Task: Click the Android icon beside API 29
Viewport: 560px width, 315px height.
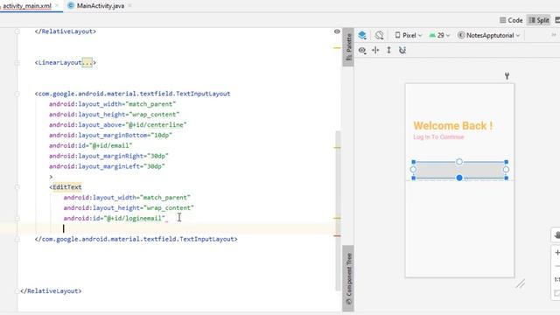Action: tap(432, 35)
